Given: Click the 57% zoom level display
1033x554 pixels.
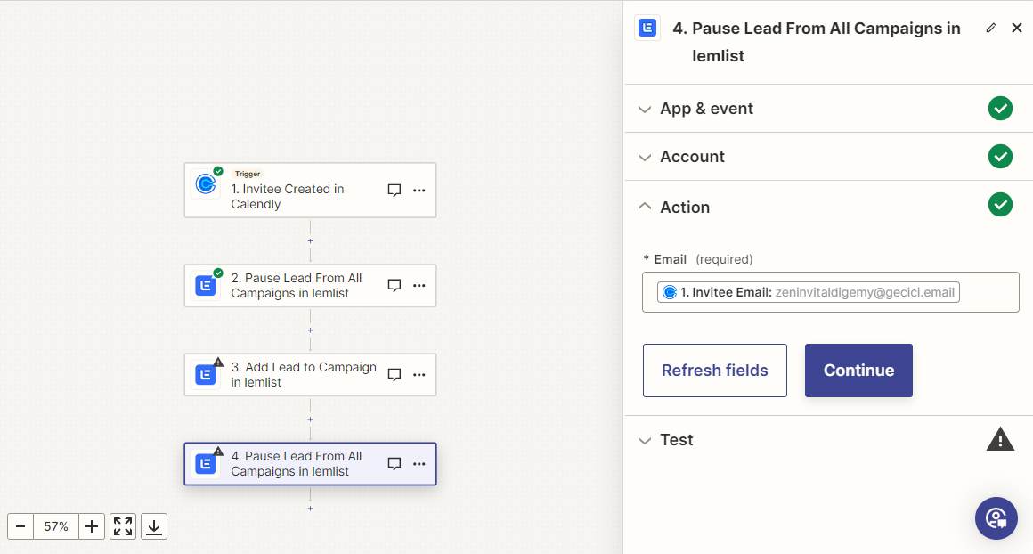Looking at the screenshot, I should (56, 526).
